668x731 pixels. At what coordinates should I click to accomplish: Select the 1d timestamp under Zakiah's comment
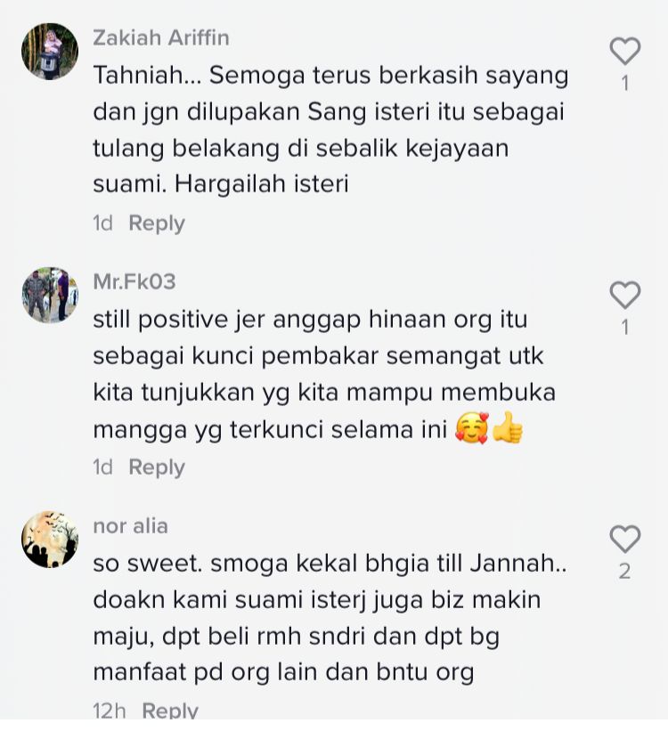102,223
